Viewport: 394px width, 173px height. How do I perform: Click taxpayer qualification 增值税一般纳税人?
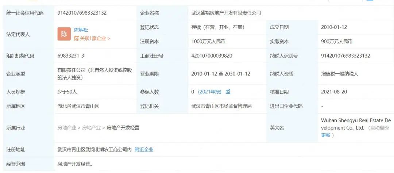click(340, 74)
